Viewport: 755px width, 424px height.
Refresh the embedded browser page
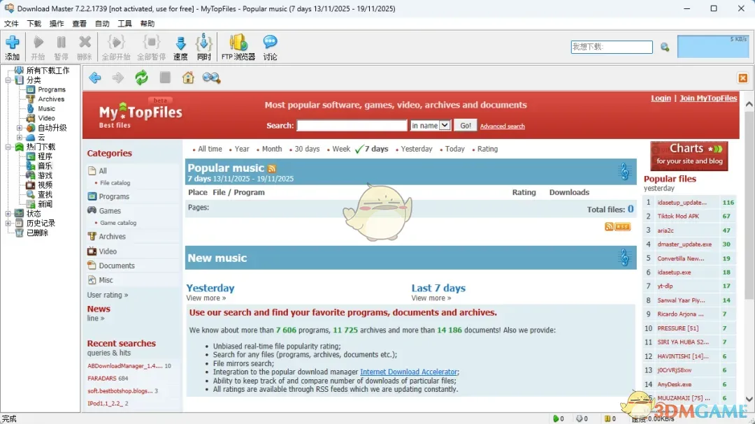click(141, 78)
